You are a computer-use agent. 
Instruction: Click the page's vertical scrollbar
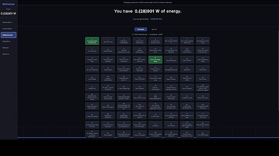(278, 71)
